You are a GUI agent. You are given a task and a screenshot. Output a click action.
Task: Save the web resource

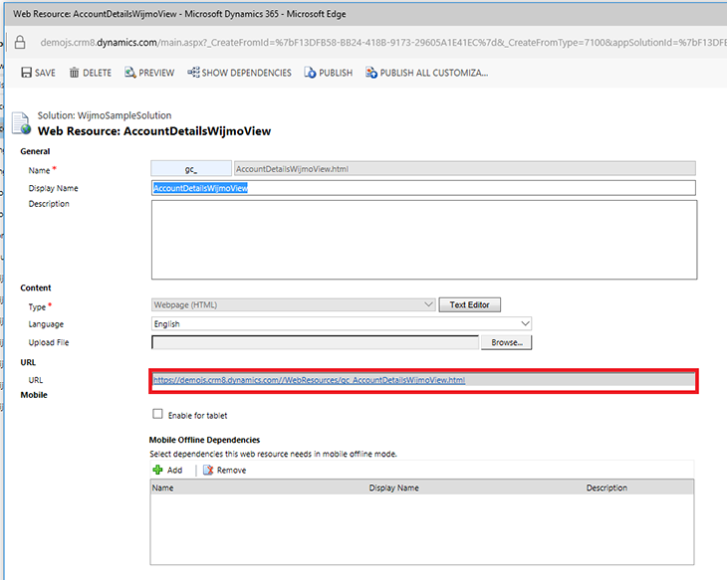click(39, 73)
